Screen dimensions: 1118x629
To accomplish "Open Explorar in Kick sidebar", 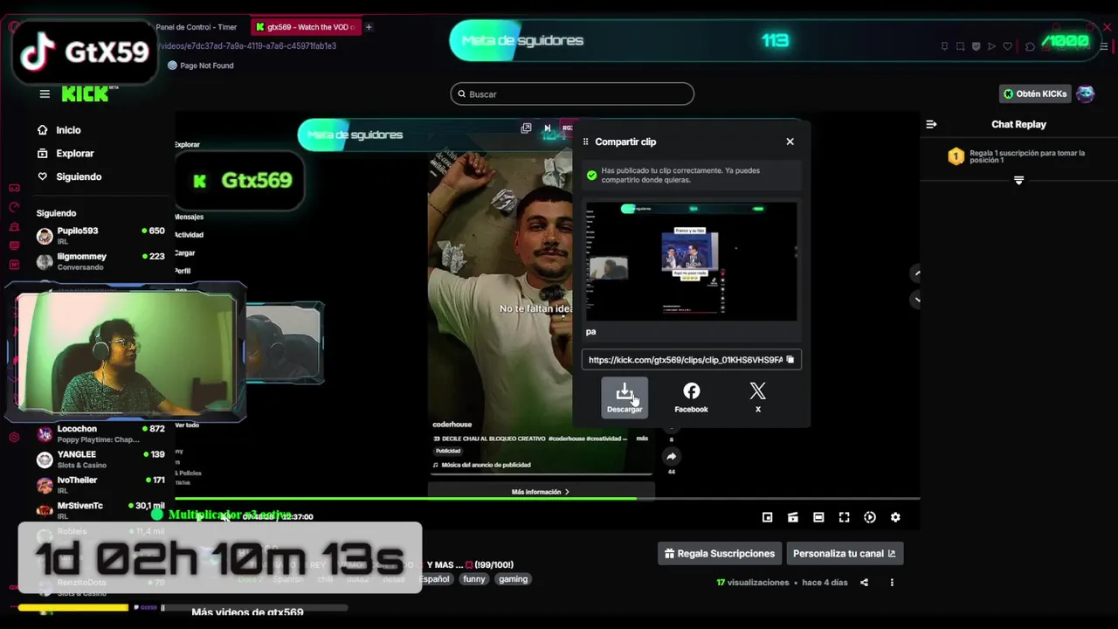I will (x=66, y=154).
